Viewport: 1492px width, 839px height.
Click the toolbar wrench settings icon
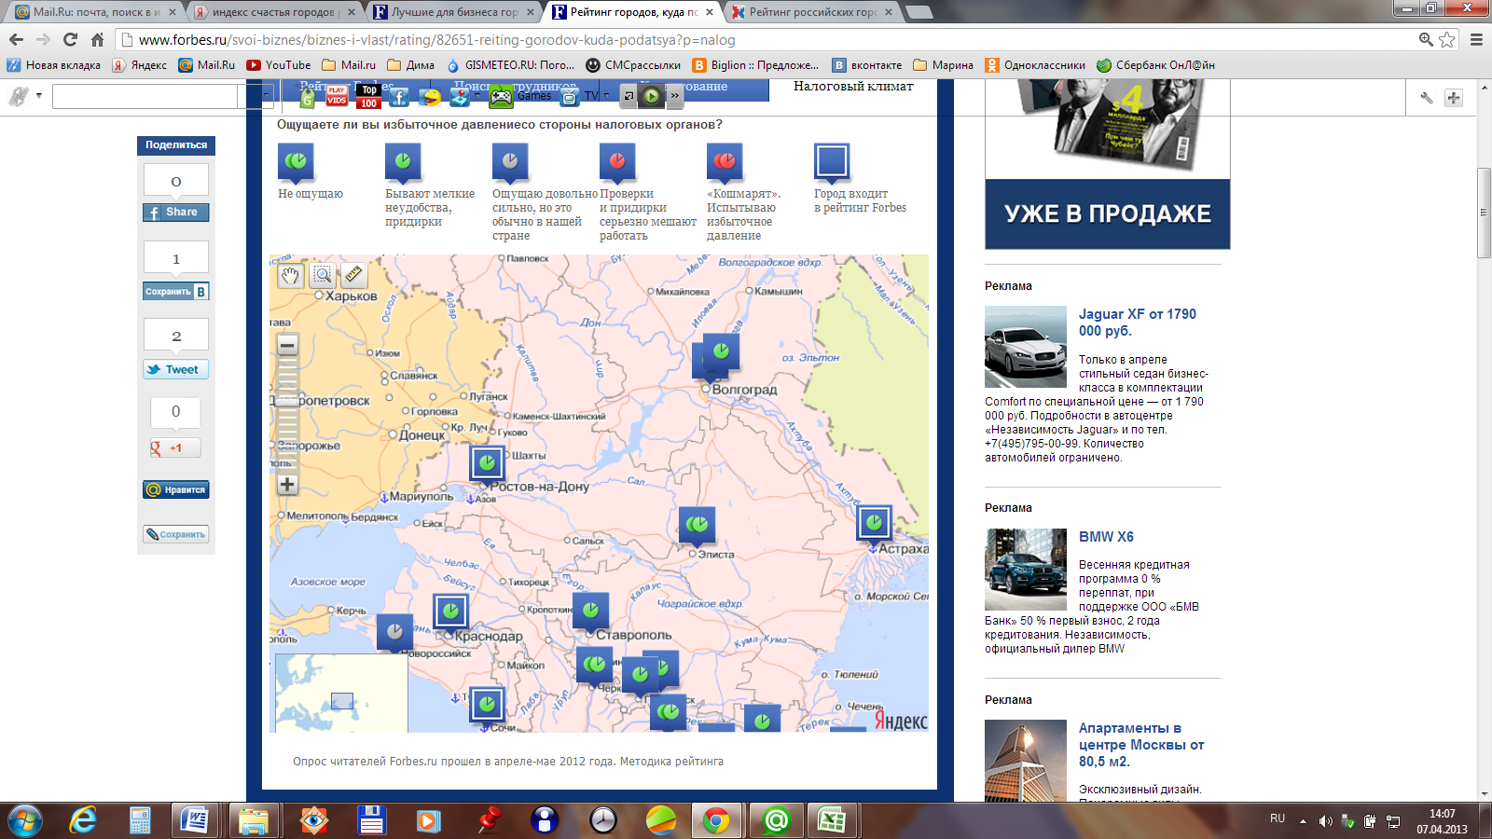coord(1426,97)
